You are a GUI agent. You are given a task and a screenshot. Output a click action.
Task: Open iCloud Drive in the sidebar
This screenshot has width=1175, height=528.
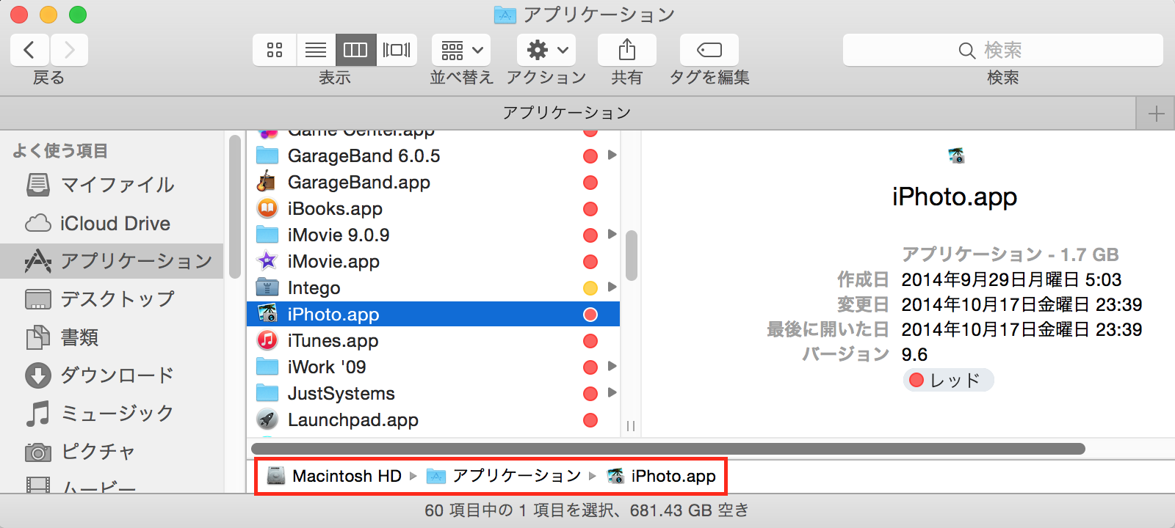click(112, 223)
